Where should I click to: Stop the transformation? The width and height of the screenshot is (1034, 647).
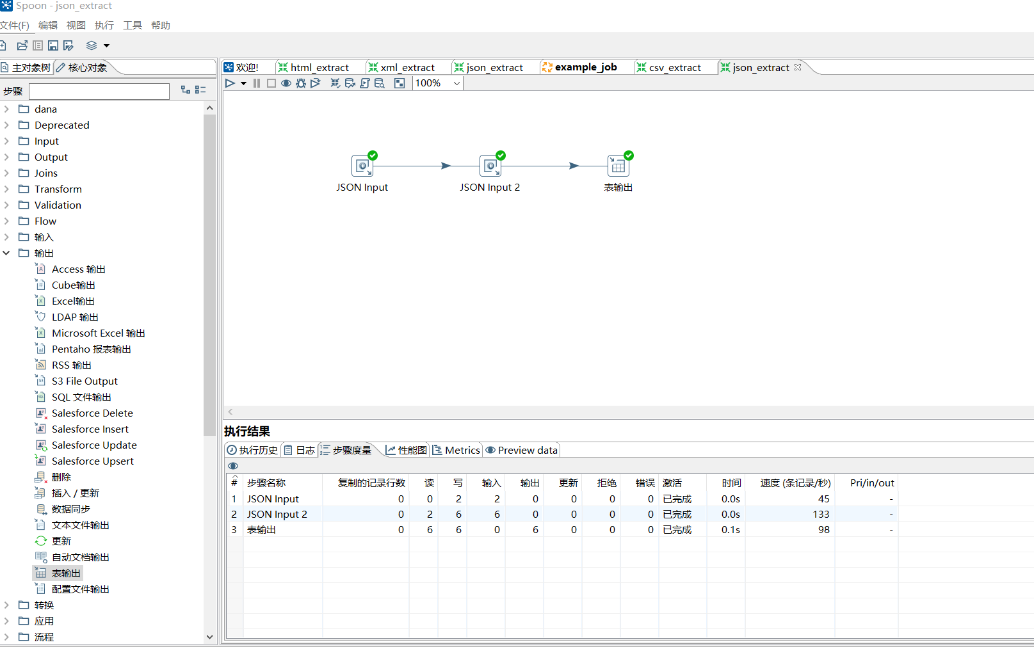271,83
